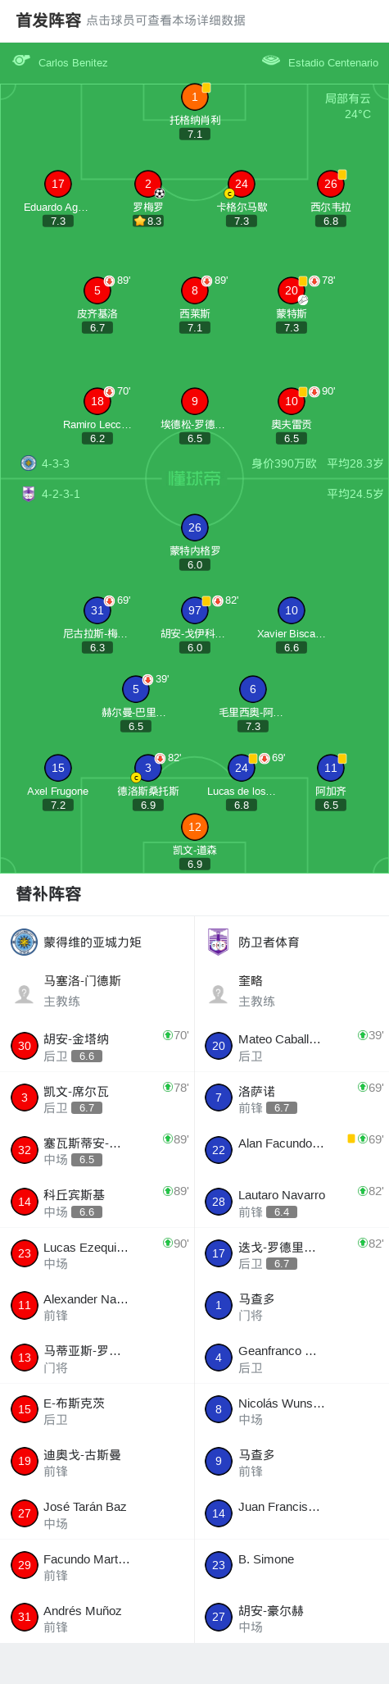Select blue number 26 striker circle

click(195, 527)
